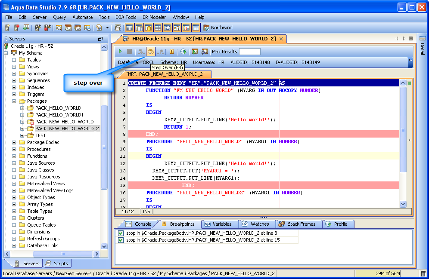
Task: Open the Stack Frames tab
Action: click(297, 224)
